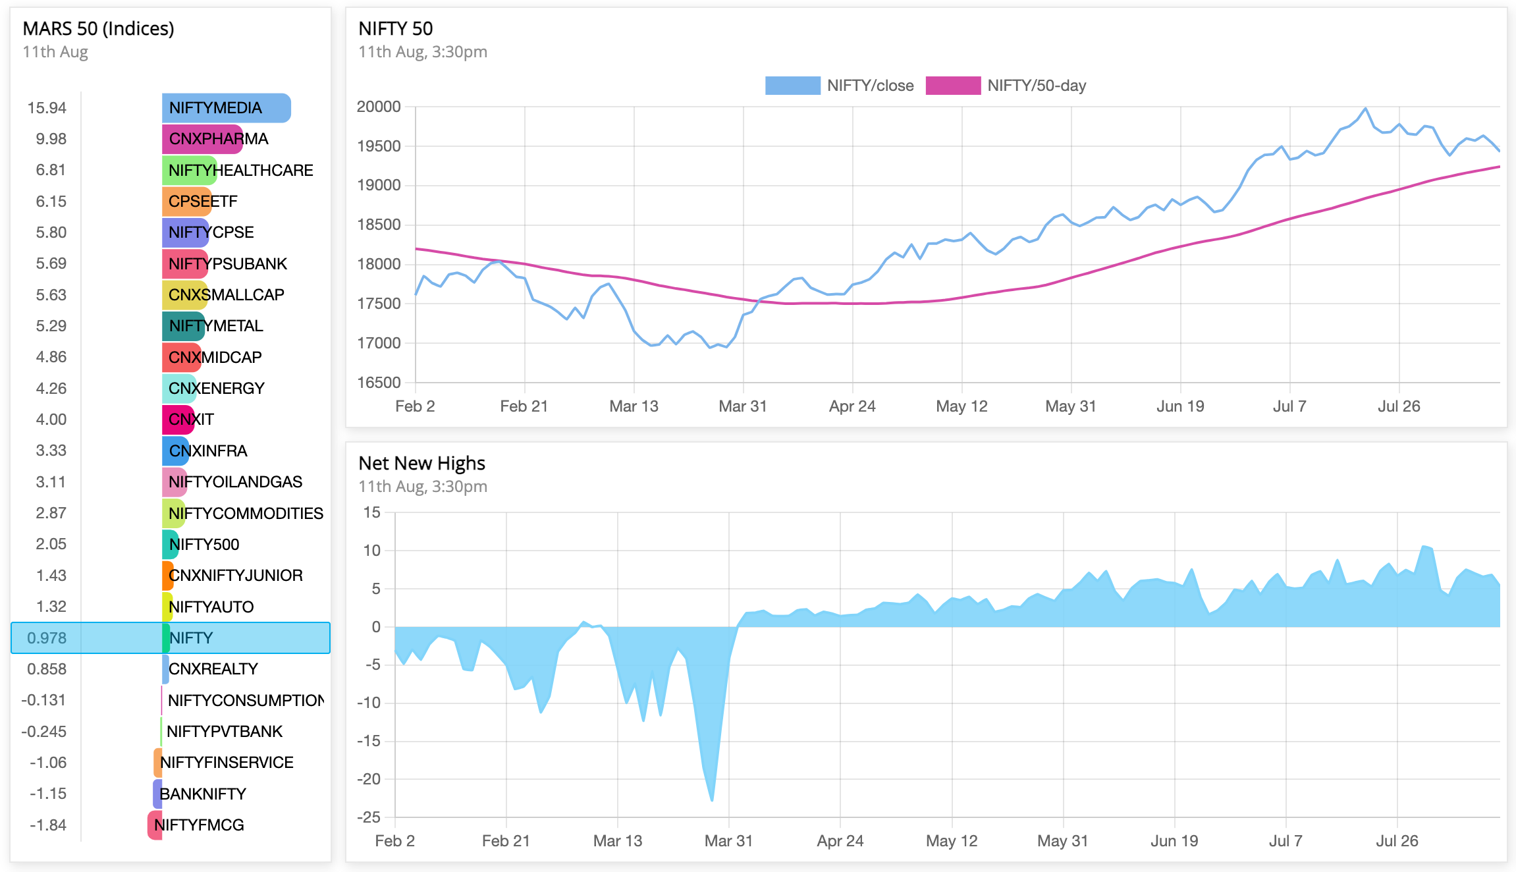The width and height of the screenshot is (1516, 872).
Task: Click the highlighted NIFTY row
Action: tap(171, 638)
